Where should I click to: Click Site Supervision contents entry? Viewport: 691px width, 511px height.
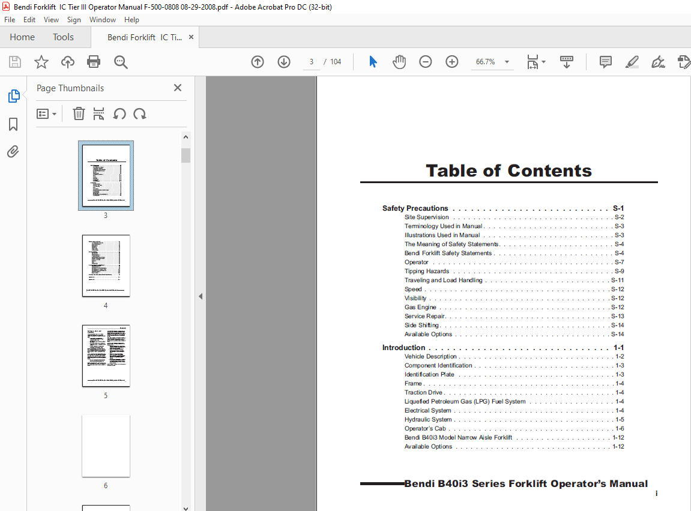(x=514, y=217)
